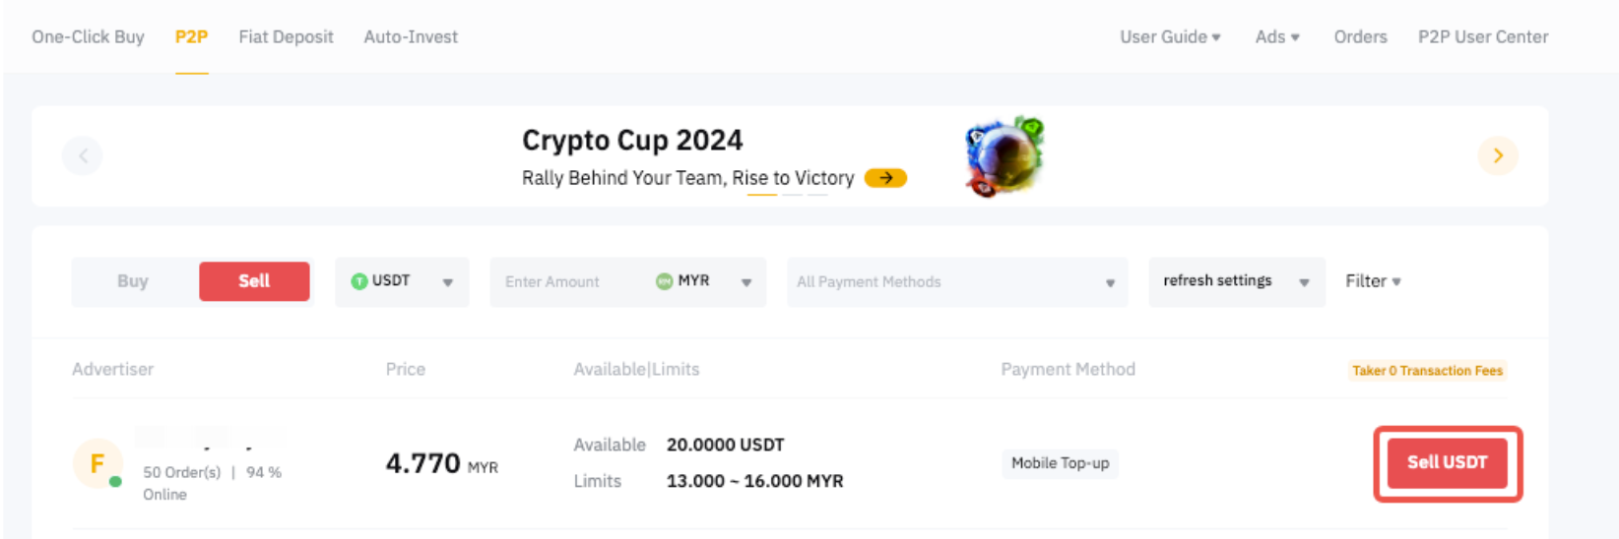Click the MYR currency icon
1619x539 pixels.
[x=665, y=281]
